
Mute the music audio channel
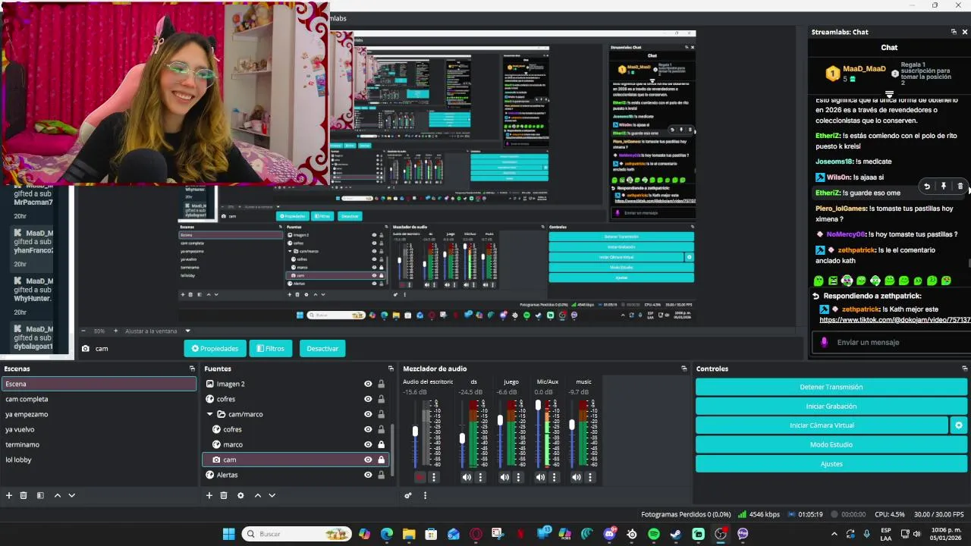[577, 477]
